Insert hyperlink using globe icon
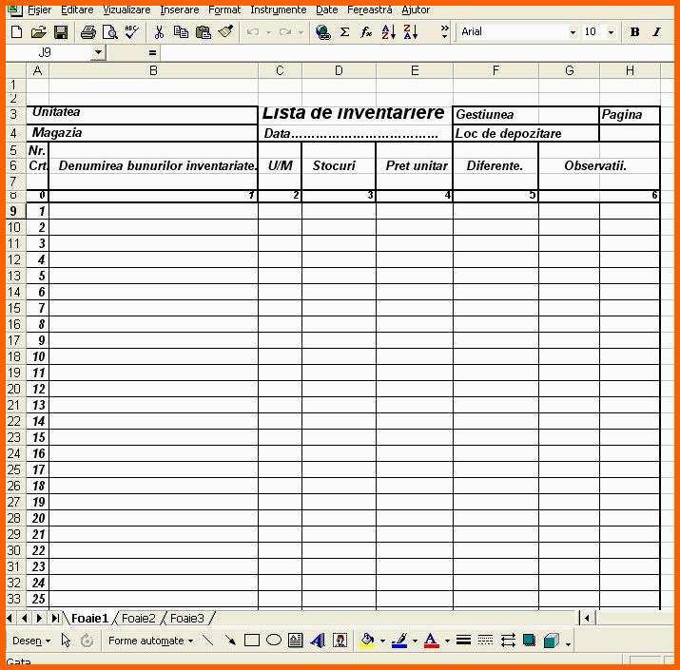Viewport: 680px width, 670px height. pos(323,31)
